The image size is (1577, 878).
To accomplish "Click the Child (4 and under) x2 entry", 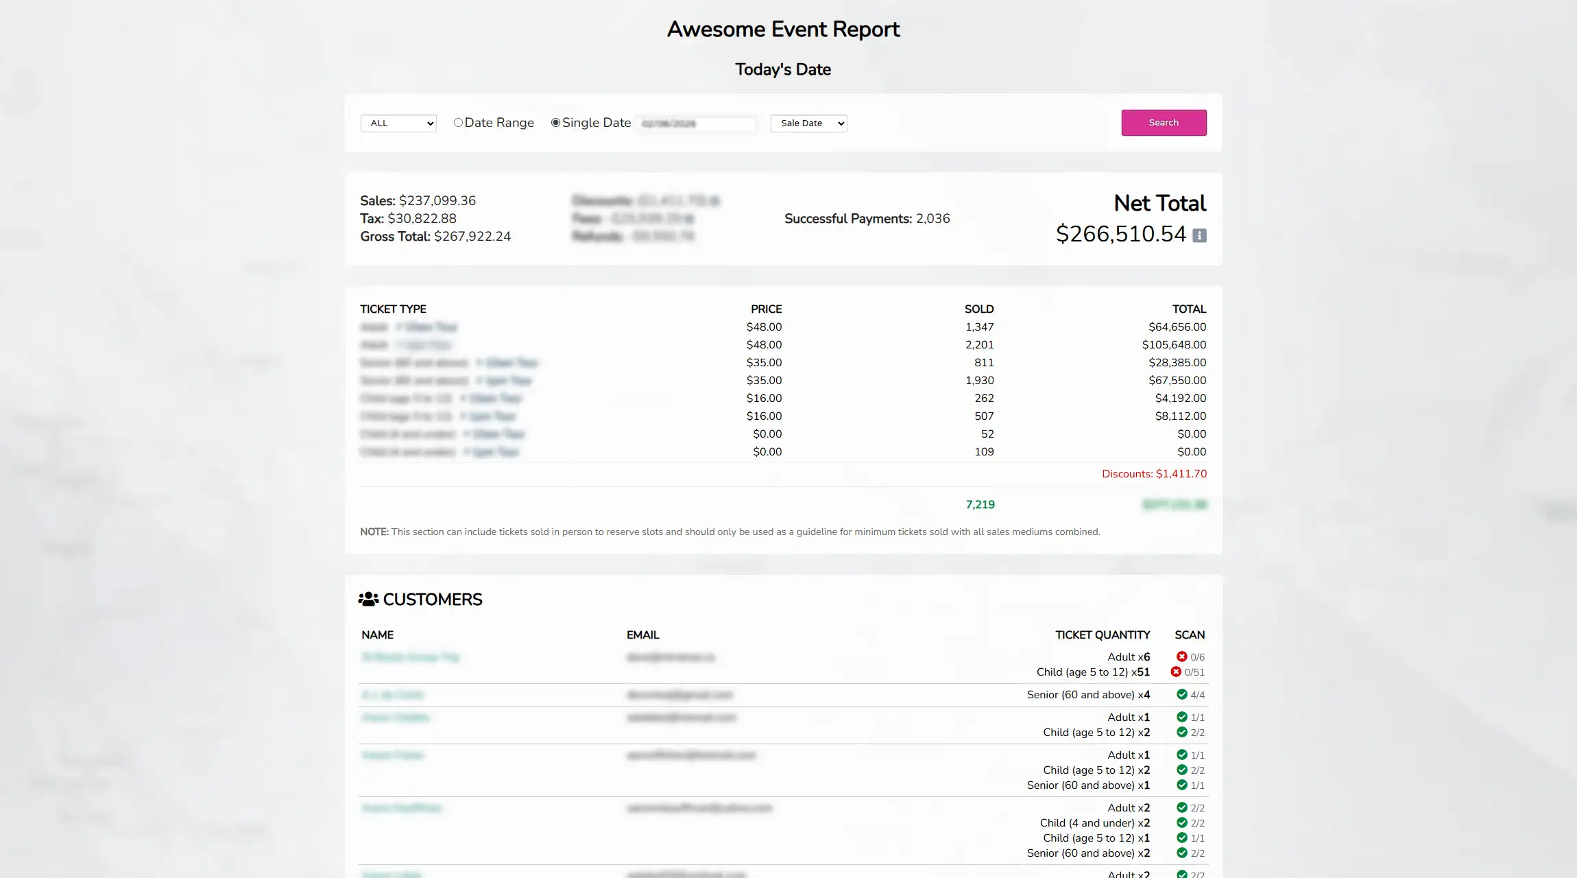I will tap(1095, 823).
